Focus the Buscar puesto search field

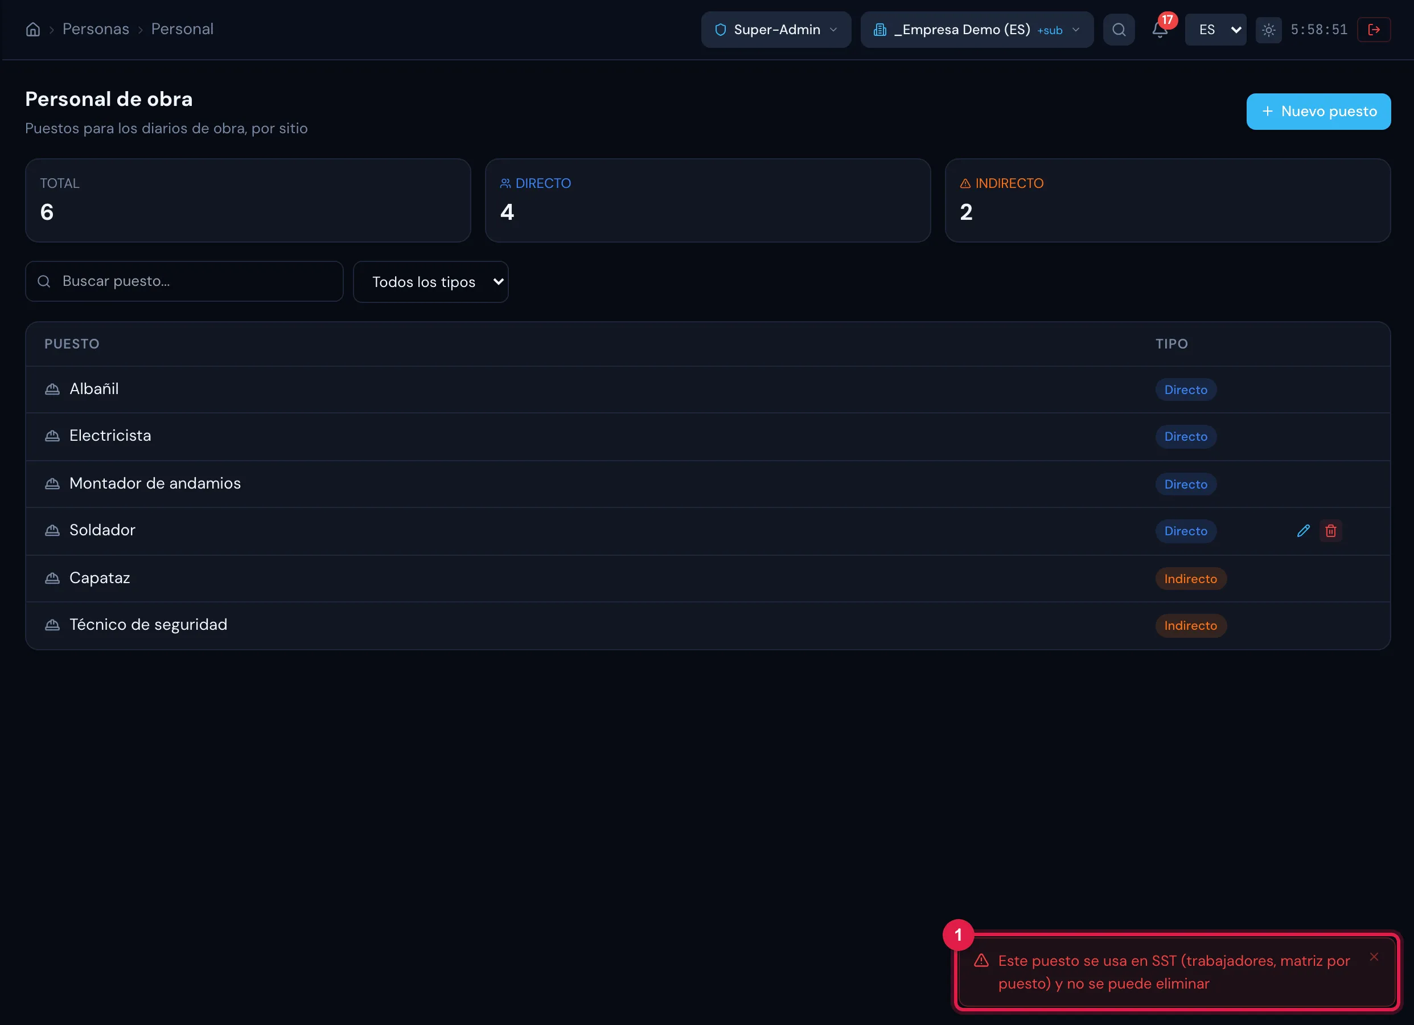tap(184, 281)
